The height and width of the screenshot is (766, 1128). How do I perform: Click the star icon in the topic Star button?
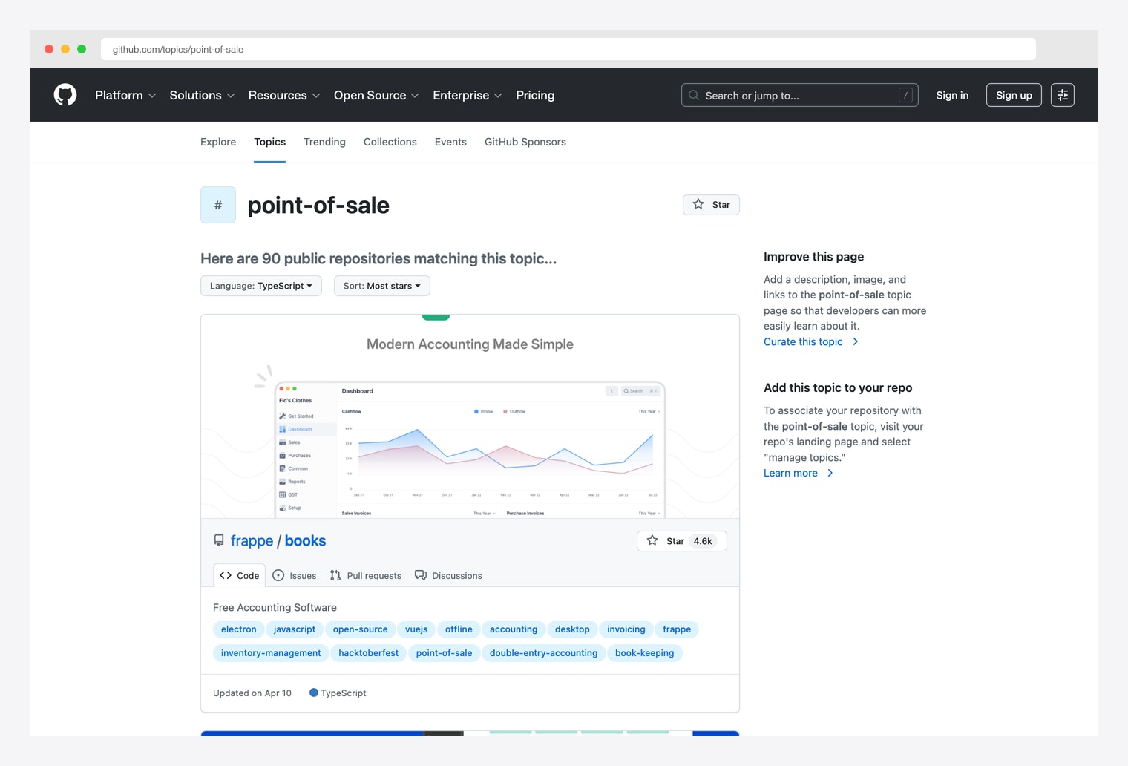pos(698,204)
